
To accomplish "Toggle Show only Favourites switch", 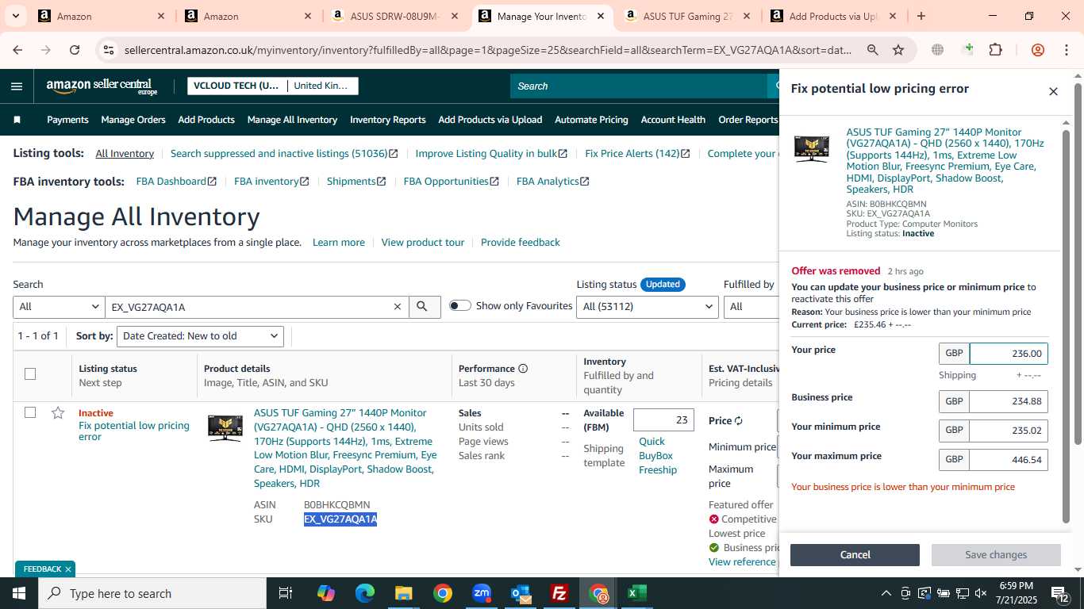I will coord(460,306).
